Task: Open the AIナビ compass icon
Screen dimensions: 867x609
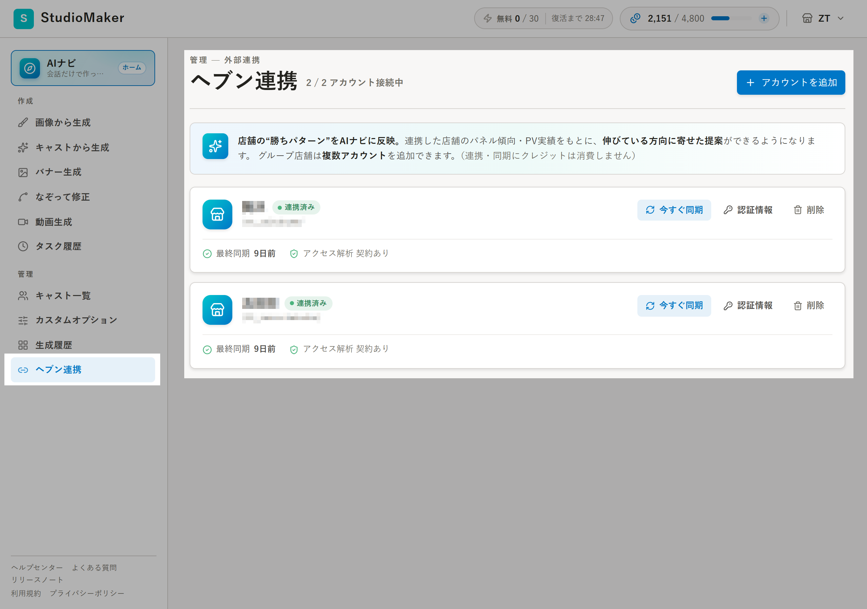Action: [x=30, y=68]
